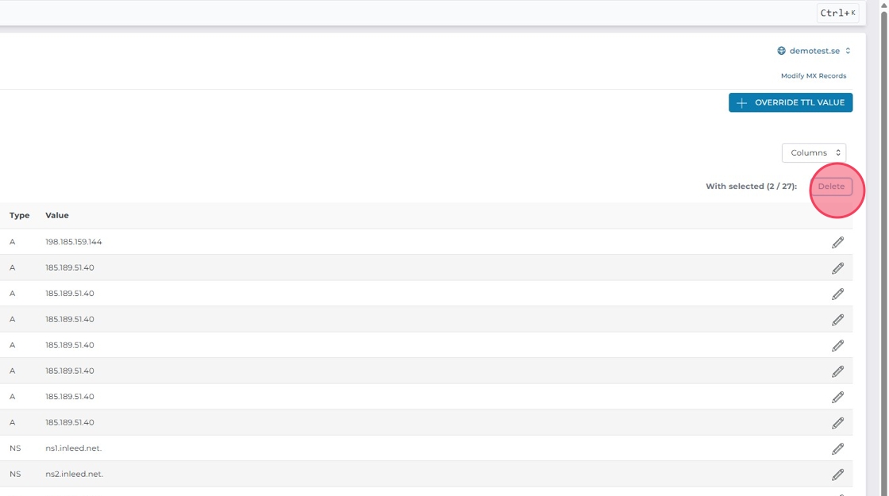The height and width of the screenshot is (496, 889).
Task: Click the Ctrl+K search shortcut
Action: [837, 13]
